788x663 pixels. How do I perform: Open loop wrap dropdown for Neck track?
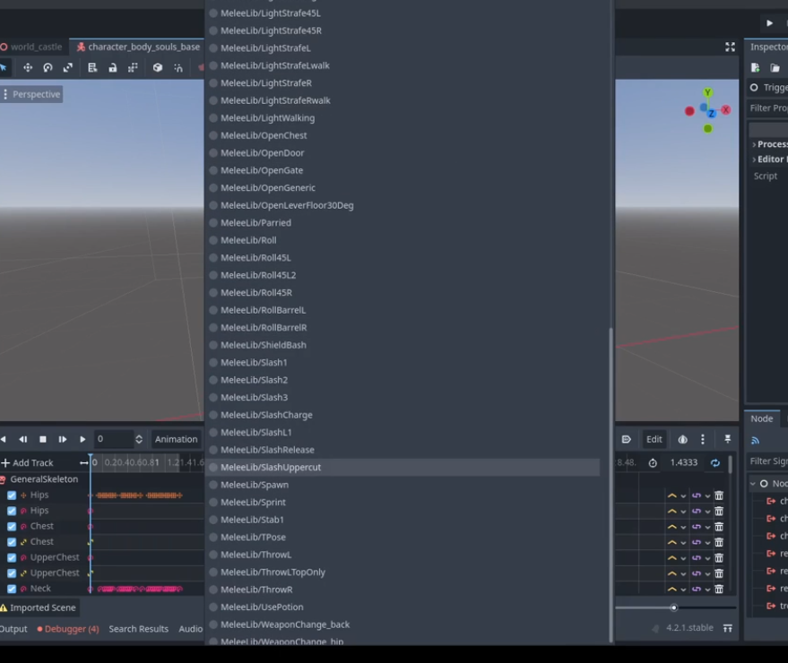700,590
